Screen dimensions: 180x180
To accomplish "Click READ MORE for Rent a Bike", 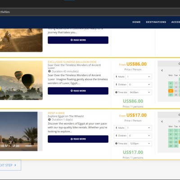I will coord(78,139).
